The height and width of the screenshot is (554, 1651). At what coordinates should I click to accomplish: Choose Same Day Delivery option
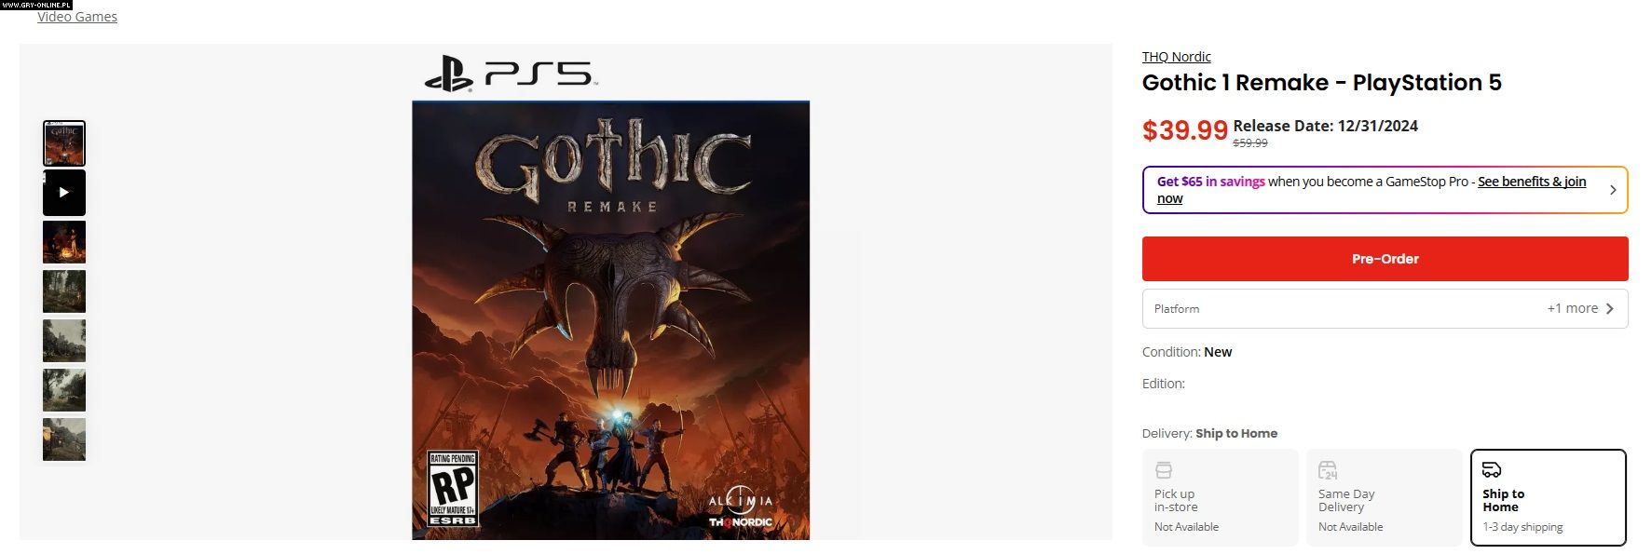pyautogui.click(x=1385, y=497)
